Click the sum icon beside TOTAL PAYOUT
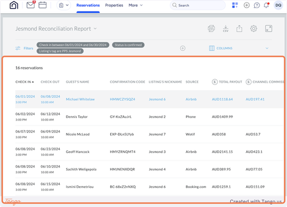 (215, 82)
